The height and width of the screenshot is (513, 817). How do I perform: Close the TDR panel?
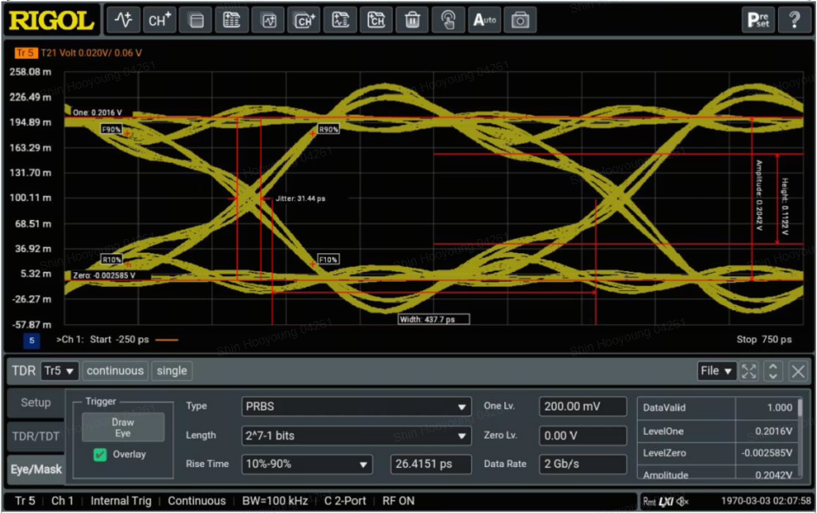[798, 371]
